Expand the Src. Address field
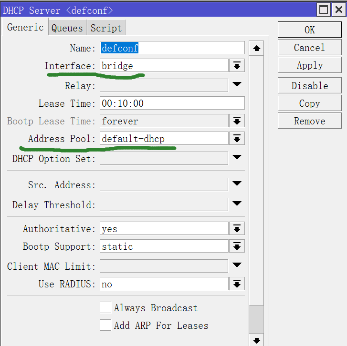The height and width of the screenshot is (346, 347). (237, 184)
